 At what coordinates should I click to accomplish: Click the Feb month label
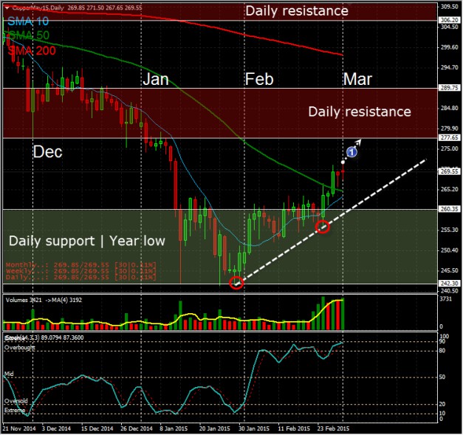(259, 79)
